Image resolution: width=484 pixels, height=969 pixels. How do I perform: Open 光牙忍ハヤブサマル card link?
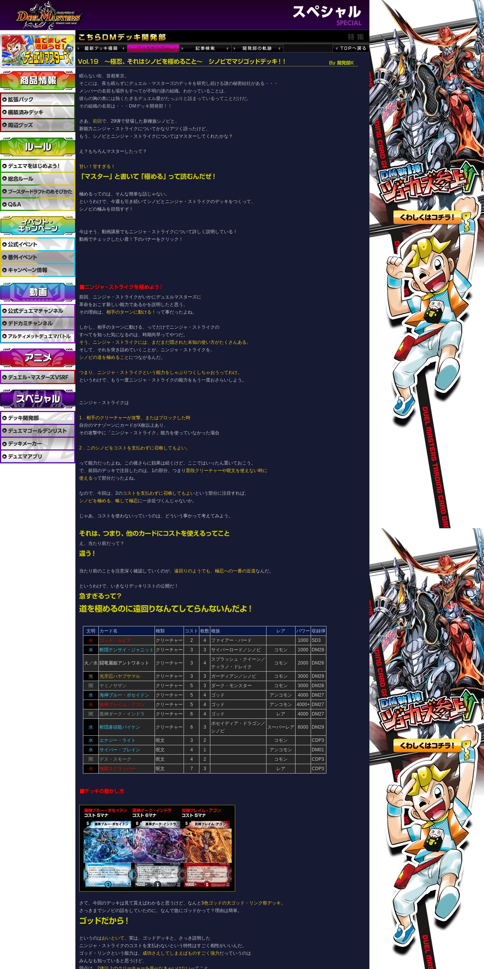(x=120, y=676)
